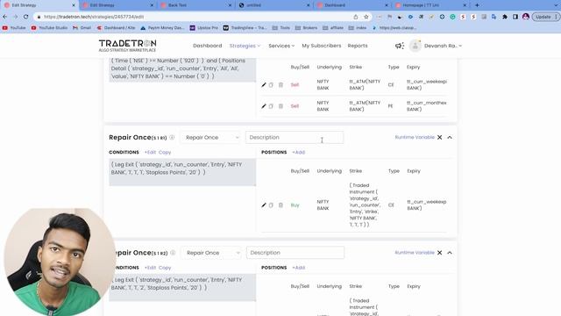Go to Dashboard in the Tradetron navigation
Screen dimensions: 561x316
coord(208,46)
